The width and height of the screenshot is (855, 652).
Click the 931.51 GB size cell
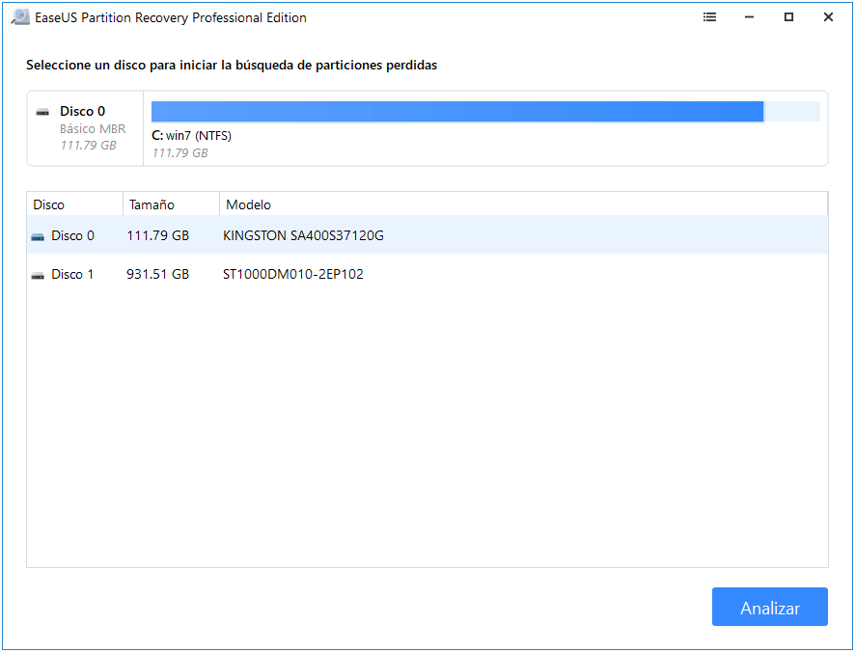pyautogui.click(x=158, y=274)
